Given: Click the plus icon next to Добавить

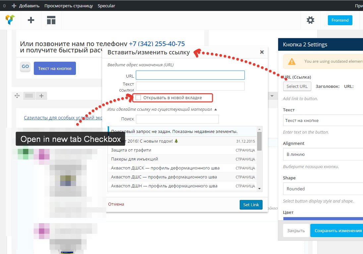Looking at the screenshot, I should (x=14, y=6).
